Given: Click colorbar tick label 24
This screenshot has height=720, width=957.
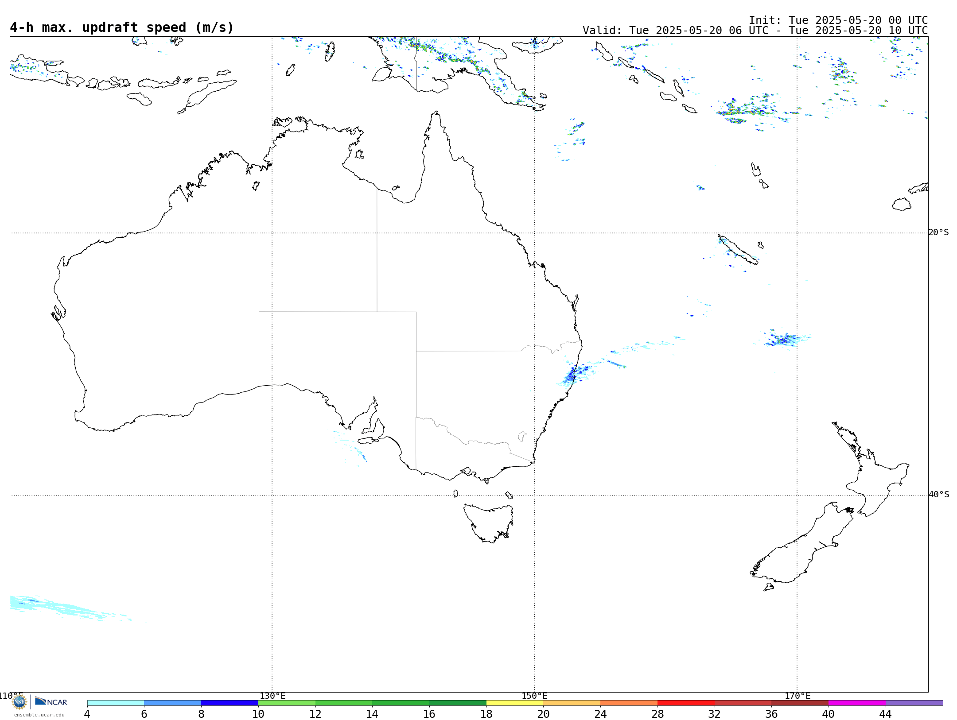Looking at the screenshot, I should point(600,714).
